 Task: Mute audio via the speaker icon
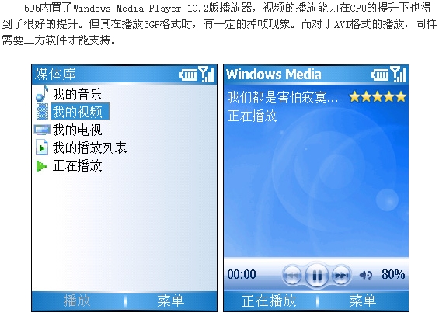pos(366,276)
